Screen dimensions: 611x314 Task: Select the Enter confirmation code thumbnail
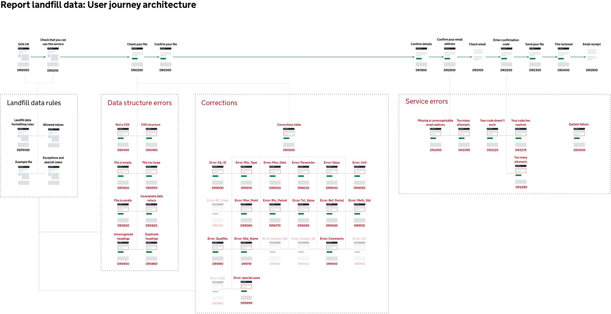[506, 57]
